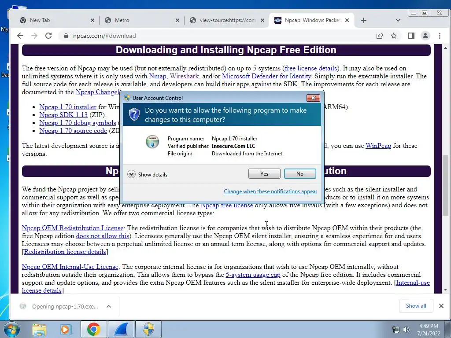This screenshot has width=451, height=338.
Task: Click scrollbar up arrow on page
Action: pyautogui.click(x=445, y=48)
